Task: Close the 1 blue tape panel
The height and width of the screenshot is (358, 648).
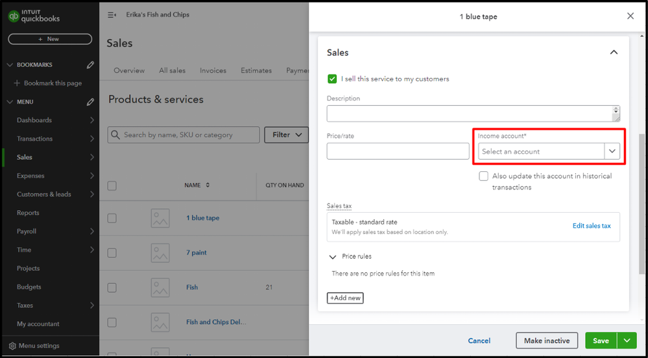Action: coord(630,16)
